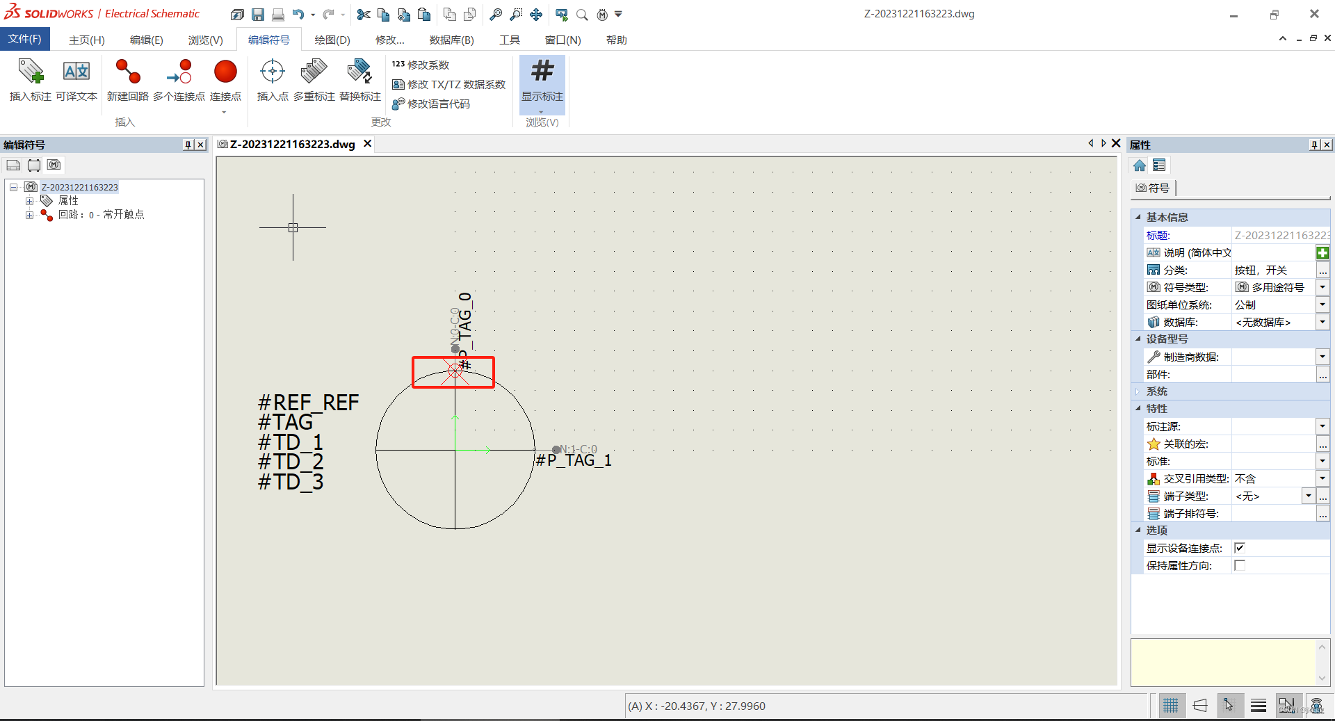
Task: Toggle 显示标注 visibility tool
Action: click(542, 81)
